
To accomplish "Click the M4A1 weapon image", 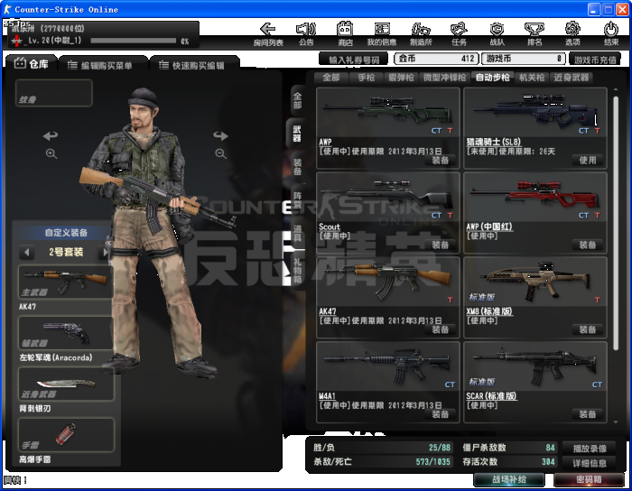I will 387,366.
